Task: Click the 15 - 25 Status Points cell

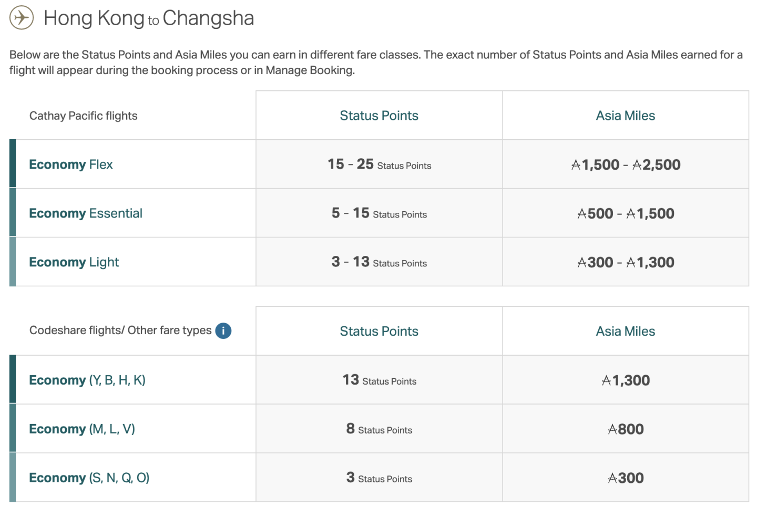Action: (379, 164)
